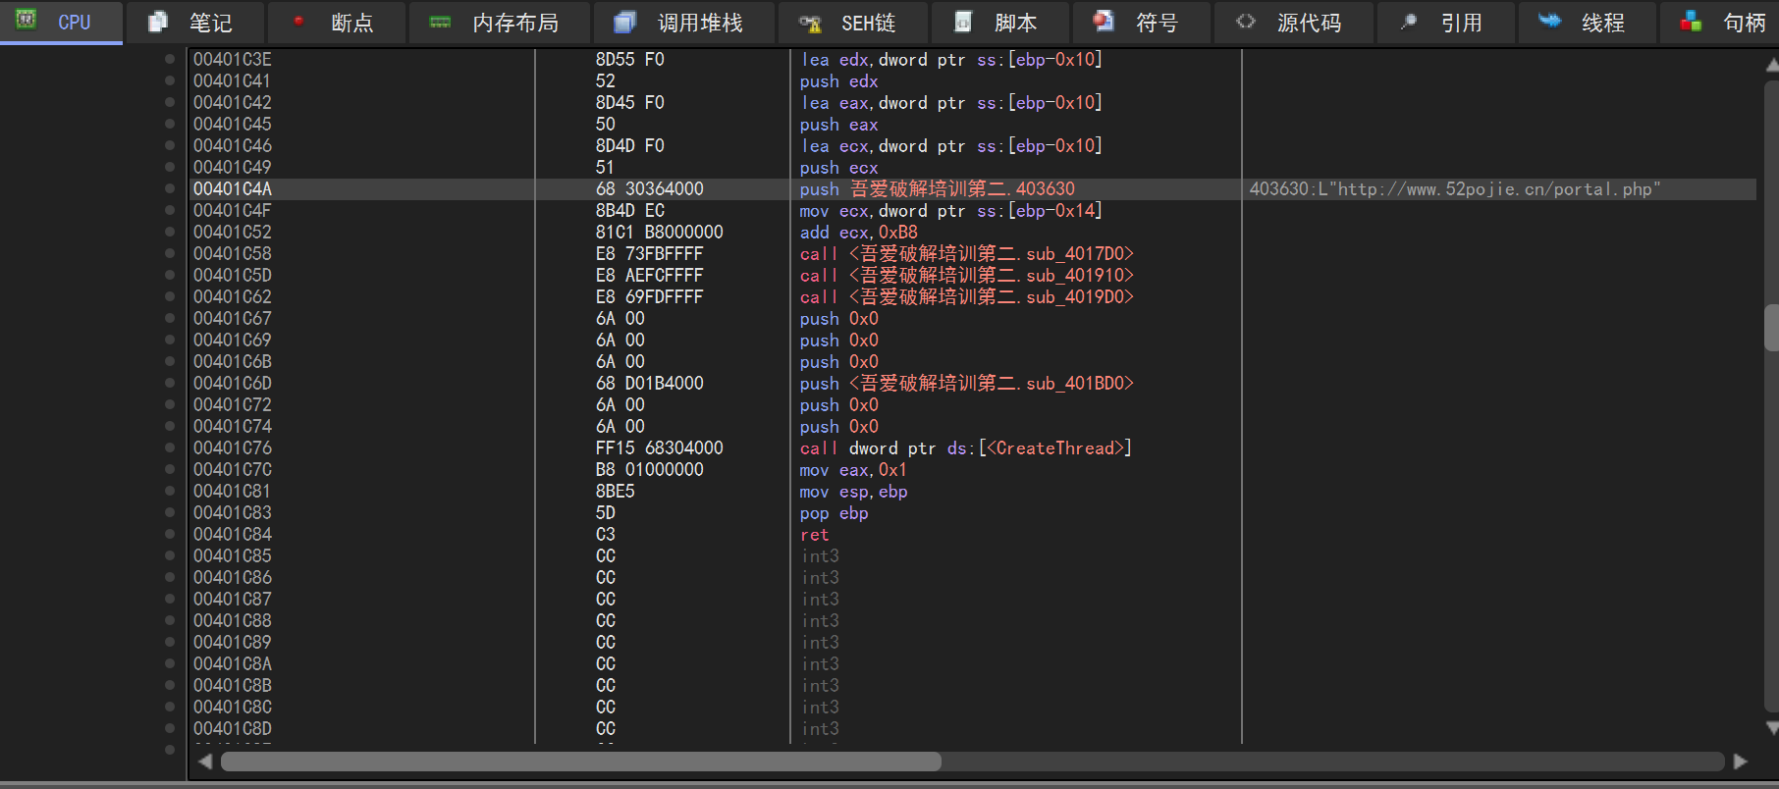This screenshot has width=1779, height=789.
Task: Select the 'push 吾爱破解培训第二.403630' instruction
Action: pos(938,189)
